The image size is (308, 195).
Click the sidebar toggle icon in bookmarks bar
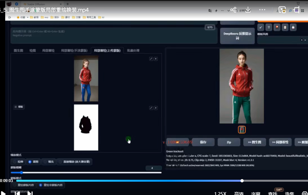(9, 17)
